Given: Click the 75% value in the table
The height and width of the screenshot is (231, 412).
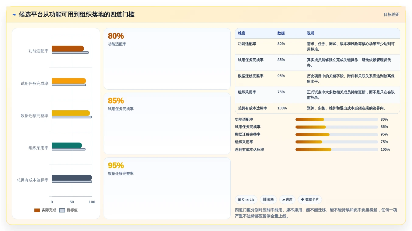Looking at the screenshot, I should click(281, 92).
